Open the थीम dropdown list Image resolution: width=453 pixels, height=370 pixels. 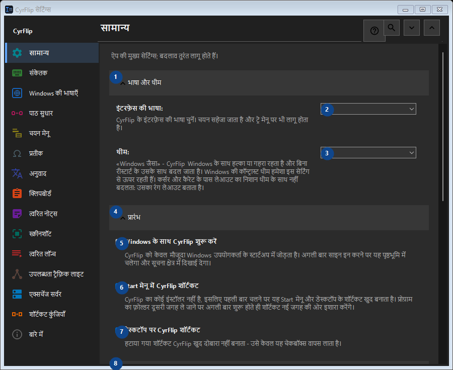point(368,153)
